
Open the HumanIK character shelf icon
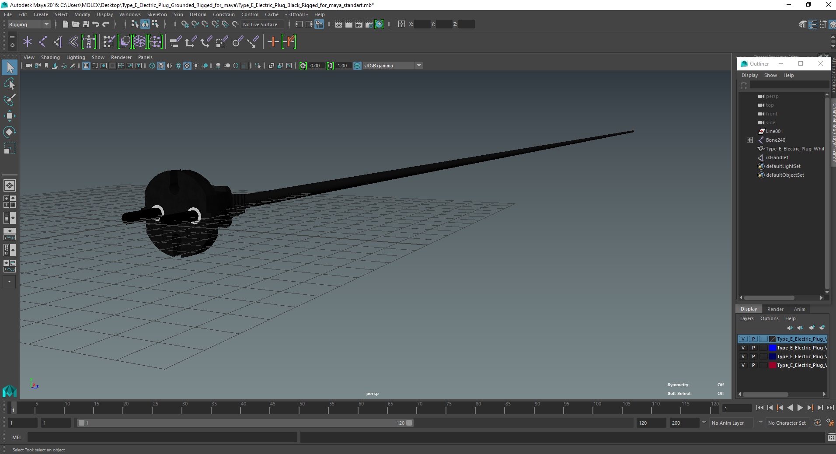(x=89, y=42)
